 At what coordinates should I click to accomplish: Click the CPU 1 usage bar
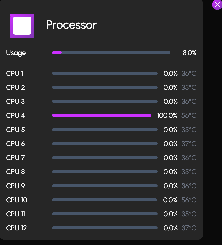(x=105, y=73)
